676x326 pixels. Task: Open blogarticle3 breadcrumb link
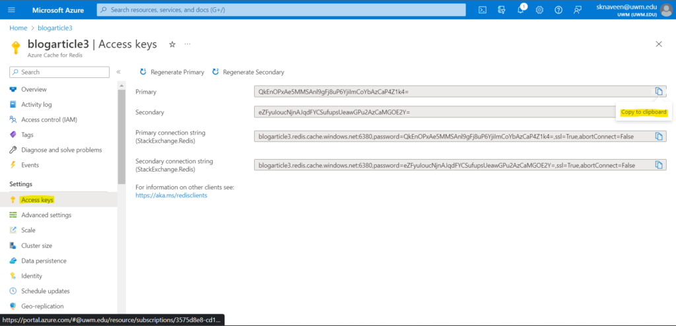coord(55,28)
